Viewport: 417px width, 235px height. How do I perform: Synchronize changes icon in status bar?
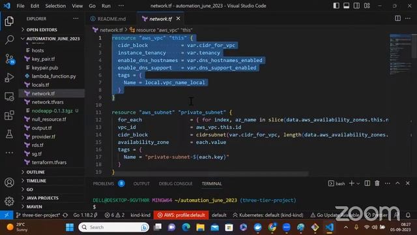pos(65,215)
